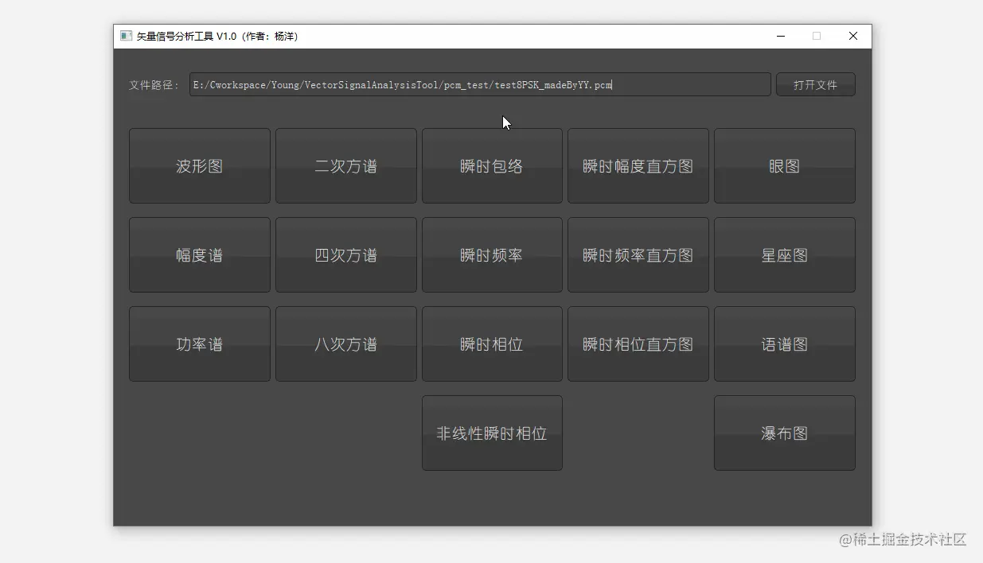Open the 瞬时幅度直方图 histogram

(x=638, y=165)
